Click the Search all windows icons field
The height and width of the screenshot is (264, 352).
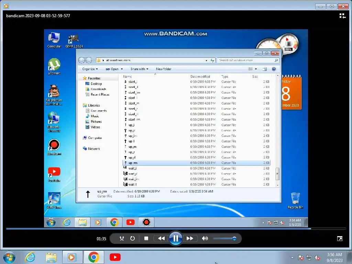click(248, 60)
